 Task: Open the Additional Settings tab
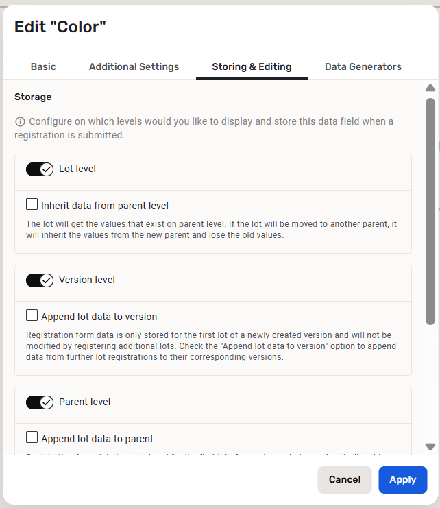coord(134,66)
